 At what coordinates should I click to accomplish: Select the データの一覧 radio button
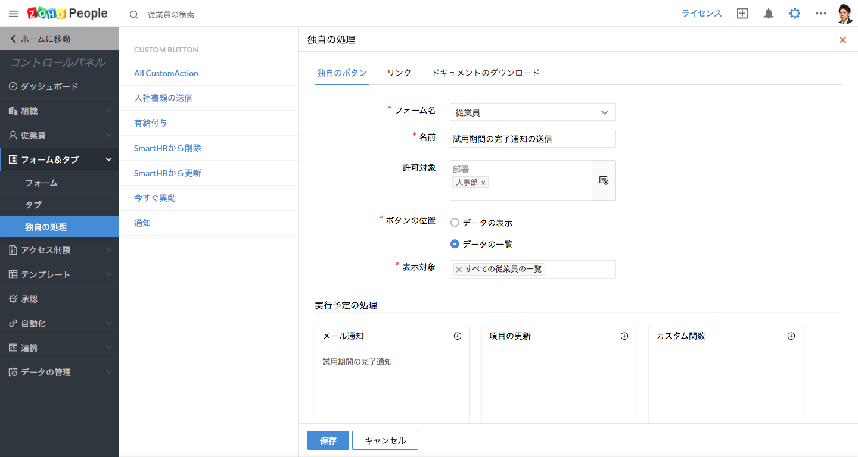click(x=455, y=244)
